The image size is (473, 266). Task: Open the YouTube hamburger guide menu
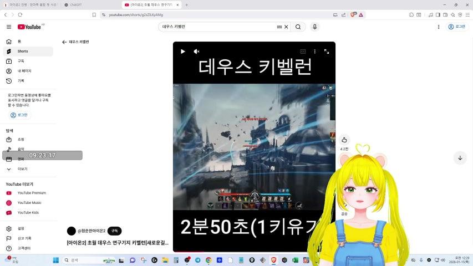(x=9, y=27)
